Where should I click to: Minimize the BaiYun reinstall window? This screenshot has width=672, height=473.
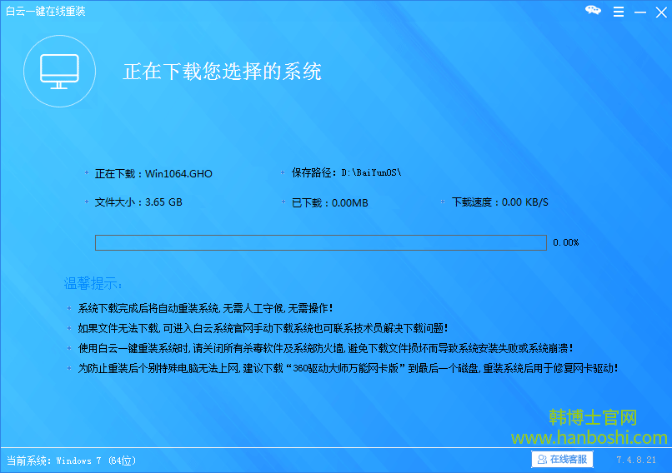point(638,12)
